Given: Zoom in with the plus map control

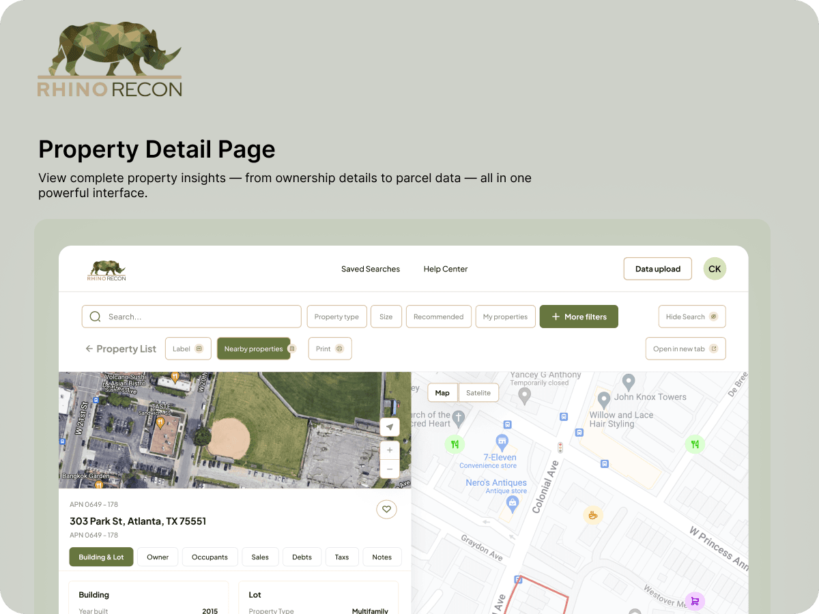Looking at the screenshot, I should click(390, 450).
